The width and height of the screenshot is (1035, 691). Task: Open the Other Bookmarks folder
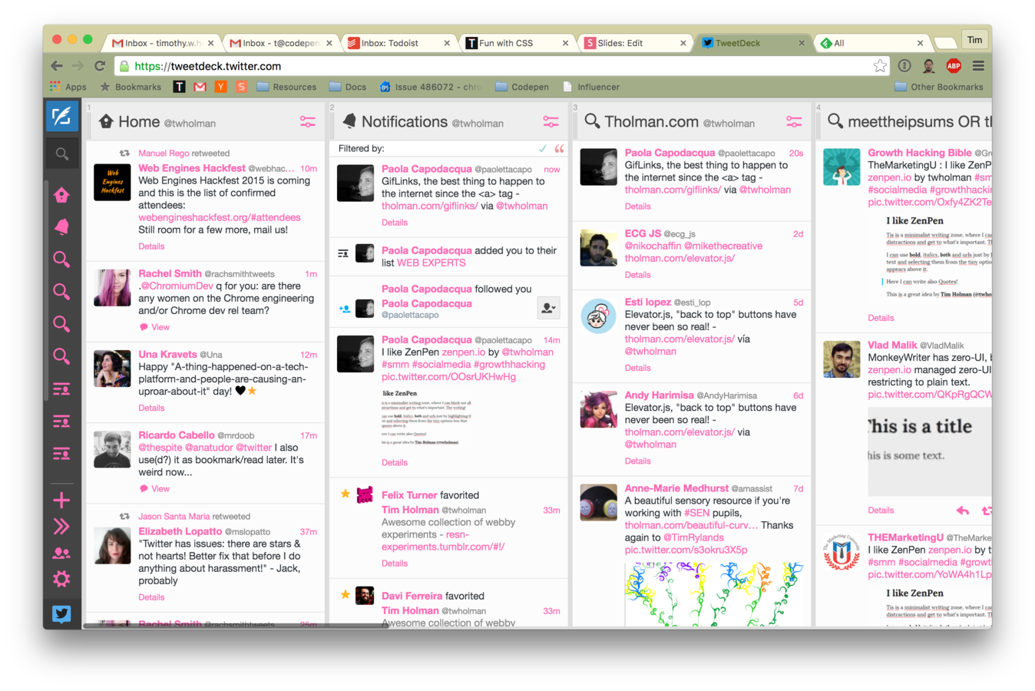coord(938,87)
